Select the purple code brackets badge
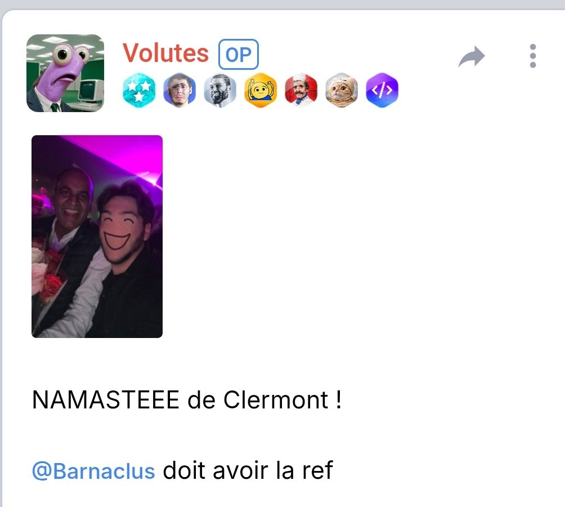This screenshot has width=565, height=507. click(x=382, y=90)
